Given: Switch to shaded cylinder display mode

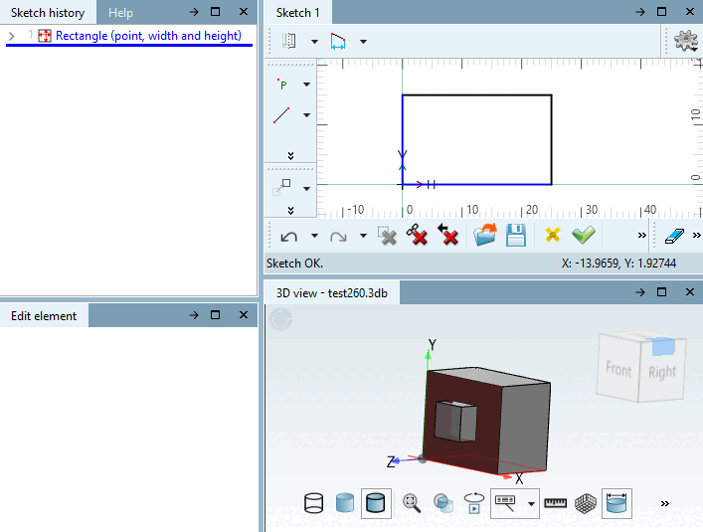Looking at the screenshot, I should (345, 503).
